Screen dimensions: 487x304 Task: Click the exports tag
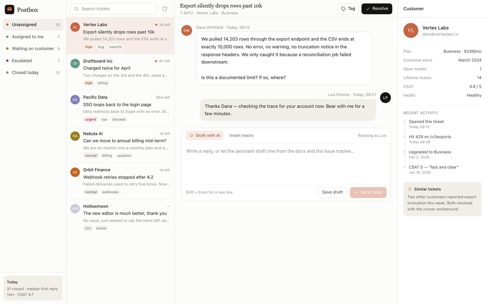pos(116,47)
